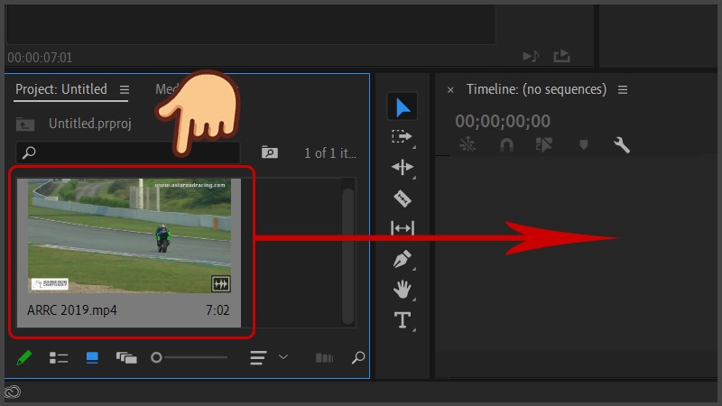722x406 pixels.
Task: Toggle Snap in Timeline magnet icon
Action: [x=506, y=145]
